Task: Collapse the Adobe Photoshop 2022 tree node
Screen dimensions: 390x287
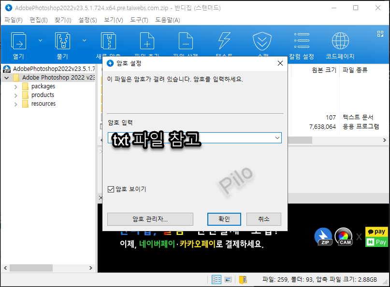Action: 7,78
